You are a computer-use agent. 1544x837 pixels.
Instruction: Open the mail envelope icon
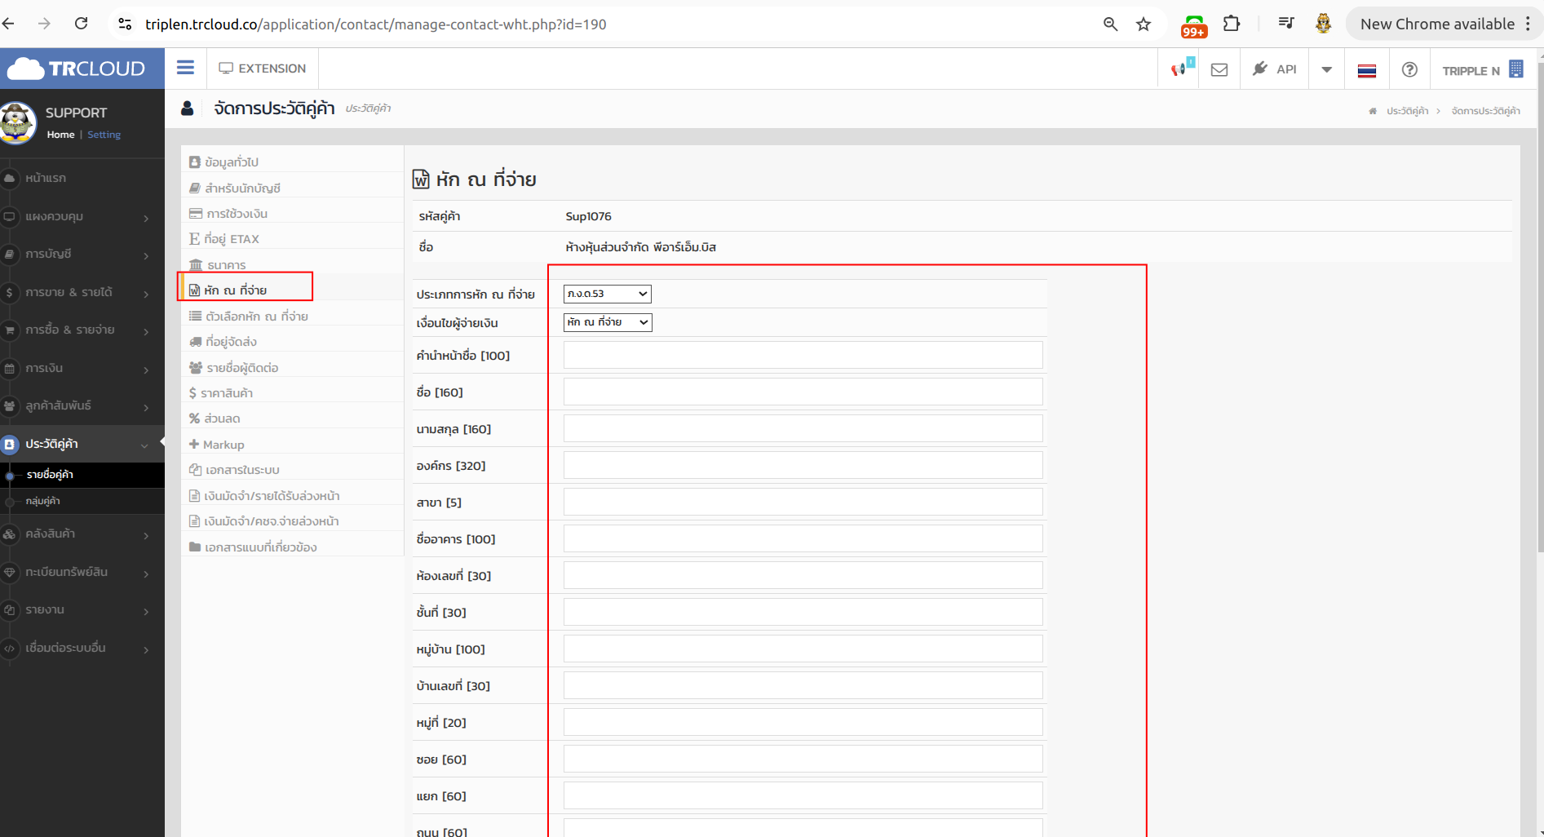pos(1219,69)
